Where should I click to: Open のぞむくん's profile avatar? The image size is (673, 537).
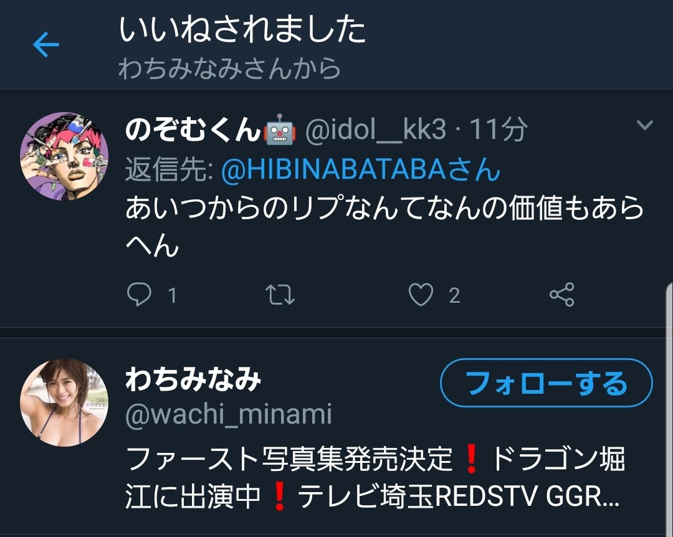pyautogui.click(x=64, y=156)
